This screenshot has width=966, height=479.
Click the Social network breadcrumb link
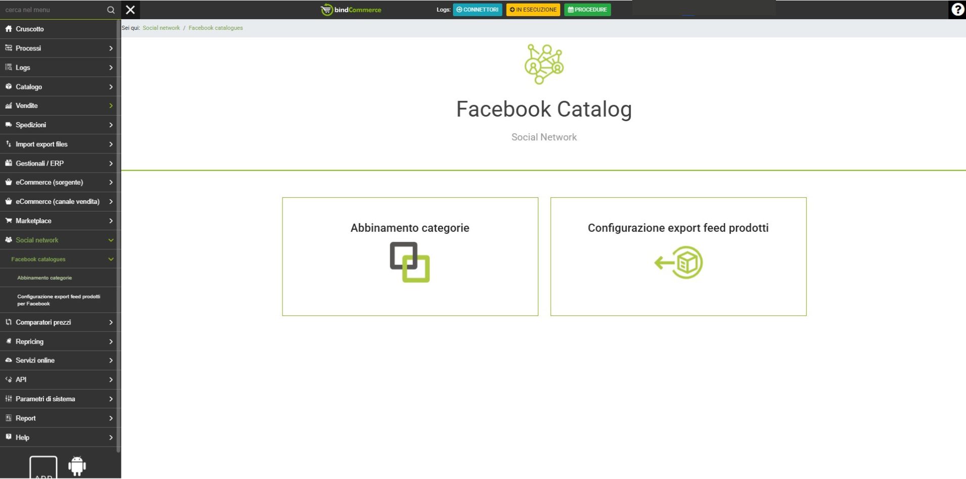pyautogui.click(x=161, y=28)
